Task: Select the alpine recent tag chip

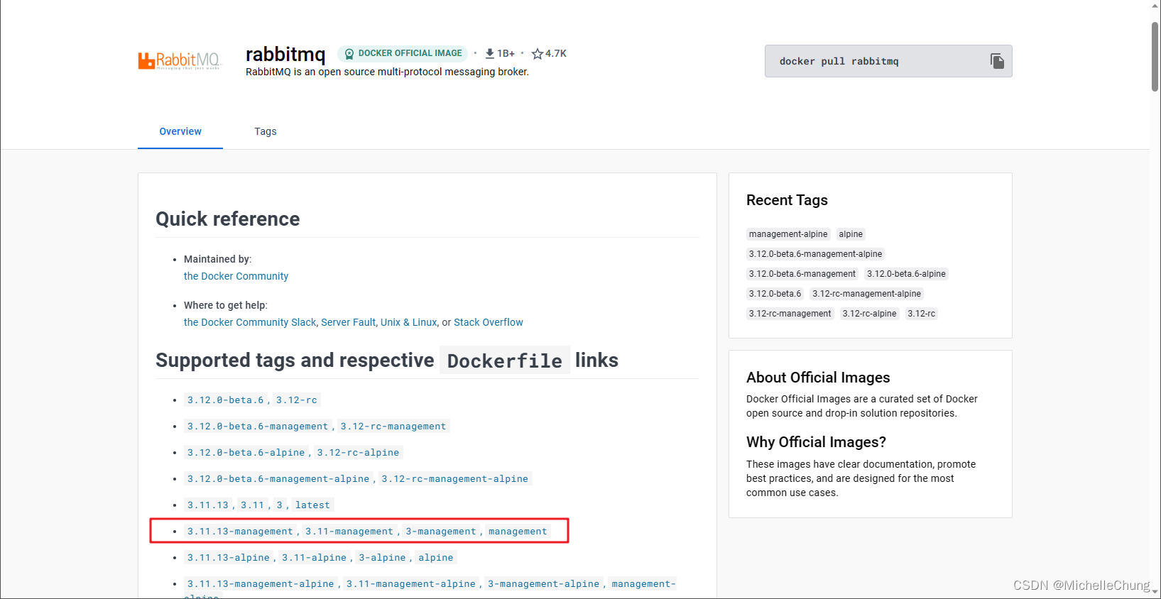Action: [x=851, y=234]
